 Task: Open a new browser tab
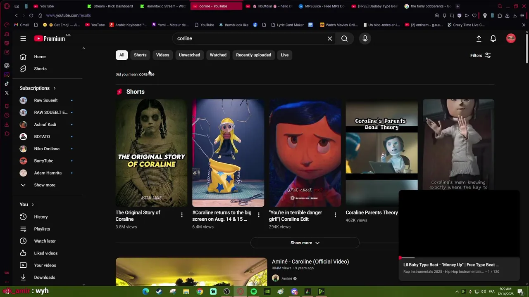click(x=458, y=6)
